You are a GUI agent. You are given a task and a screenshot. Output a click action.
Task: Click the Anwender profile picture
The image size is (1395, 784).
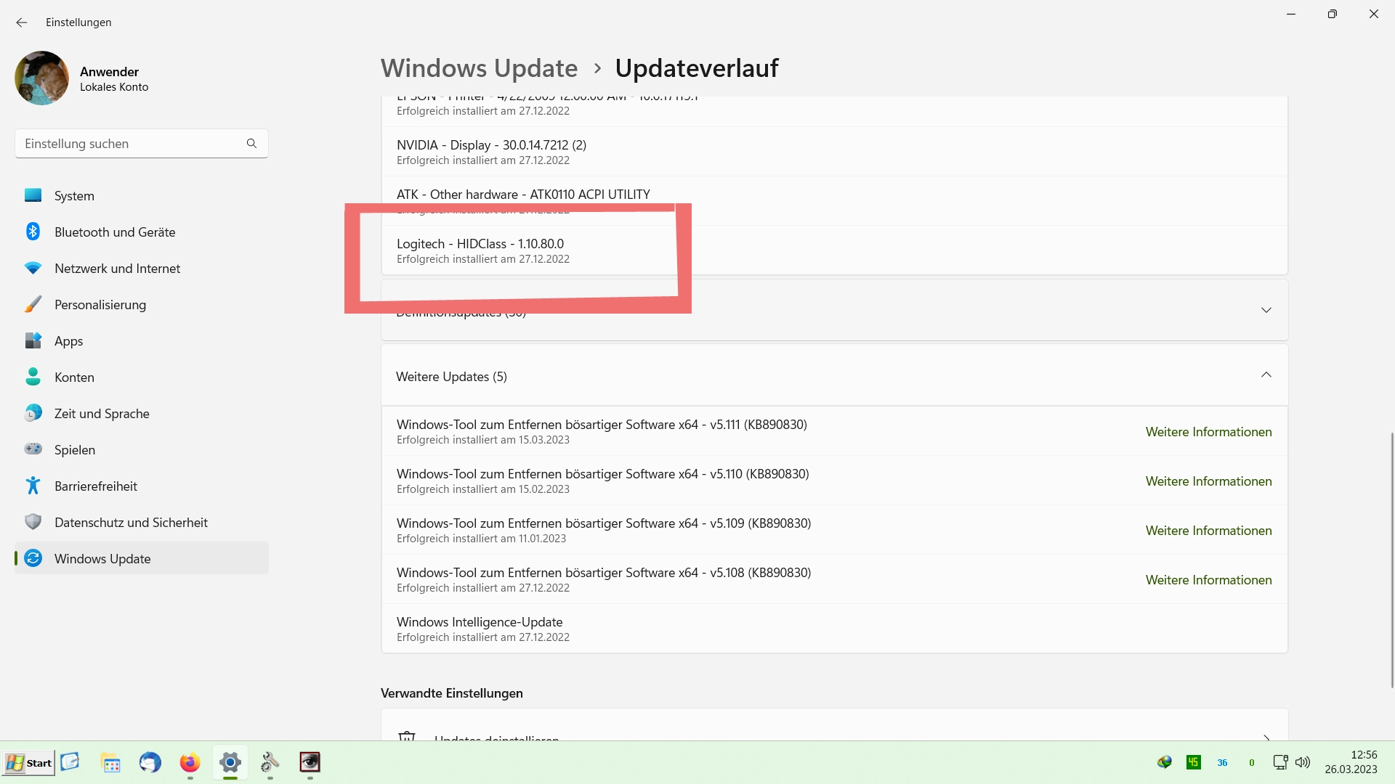click(41, 78)
